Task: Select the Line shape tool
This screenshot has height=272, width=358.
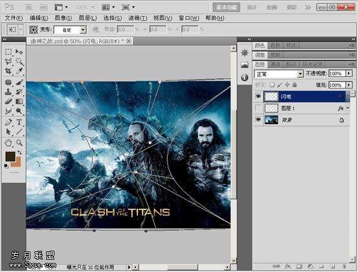Action: pos(19,132)
